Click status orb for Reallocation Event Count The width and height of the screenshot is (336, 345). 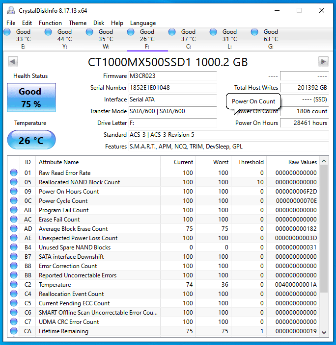point(14,294)
